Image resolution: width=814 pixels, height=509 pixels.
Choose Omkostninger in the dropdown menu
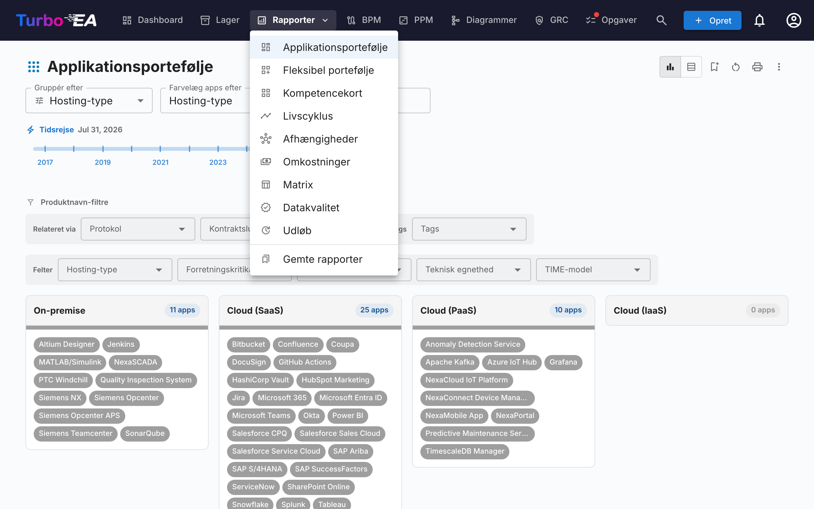pos(324,162)
